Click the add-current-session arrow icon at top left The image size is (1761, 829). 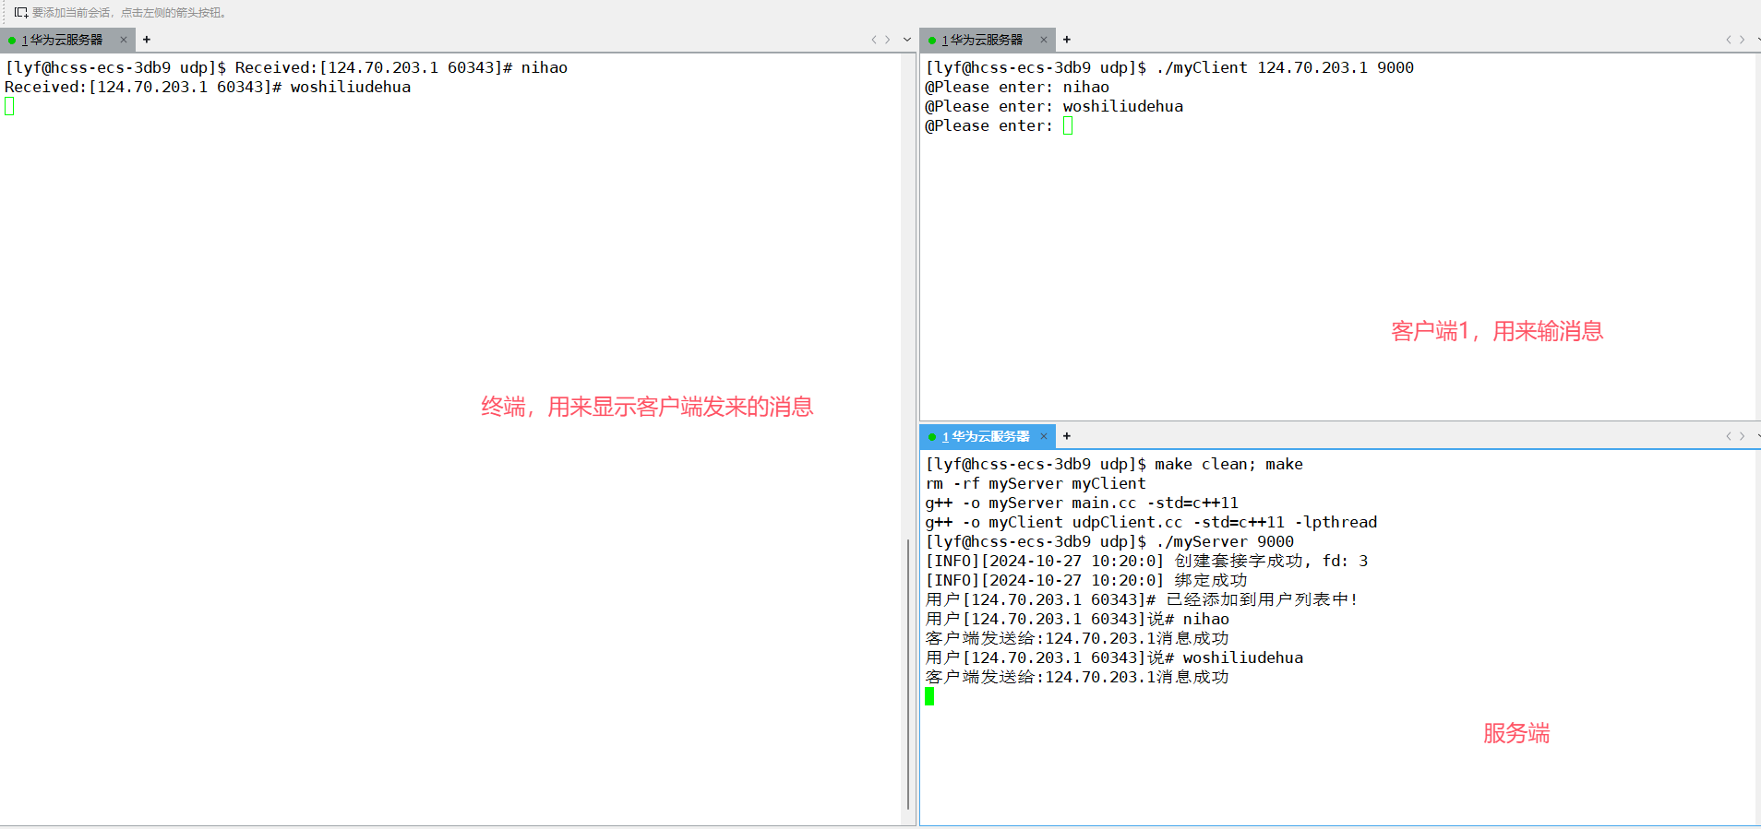click(20, 12)
